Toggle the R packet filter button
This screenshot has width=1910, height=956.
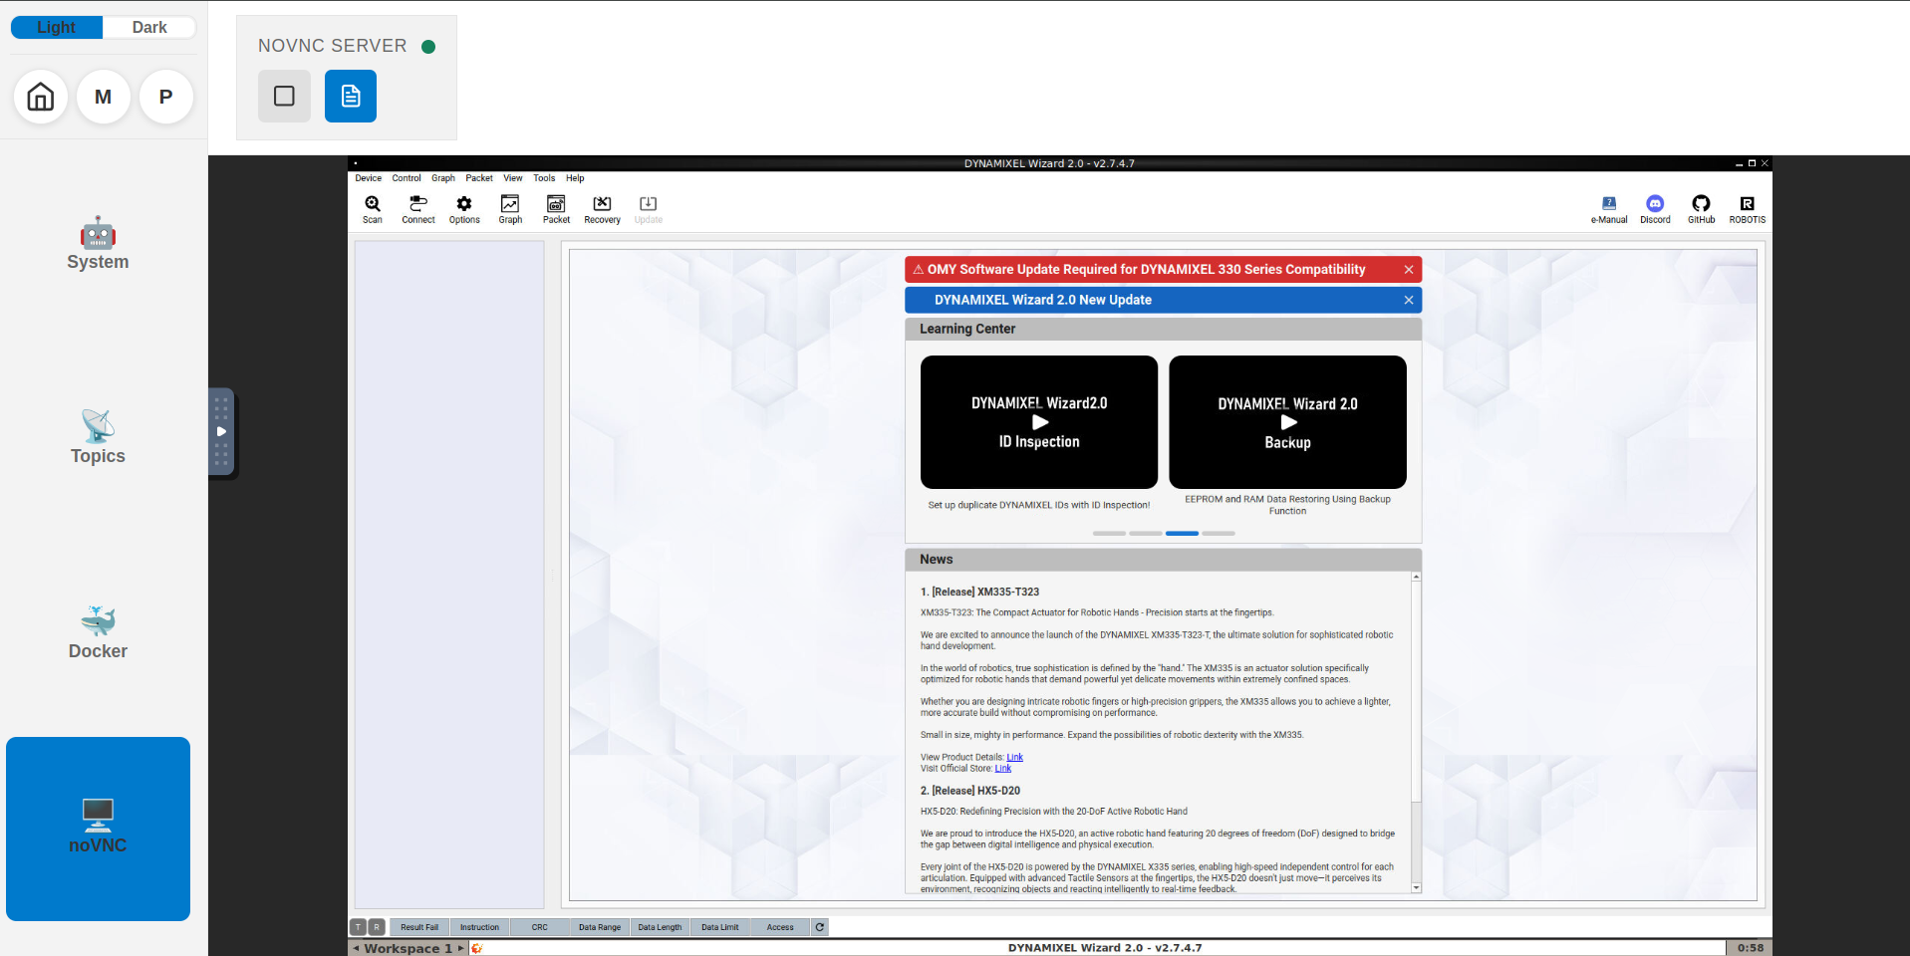coord(377,927)
